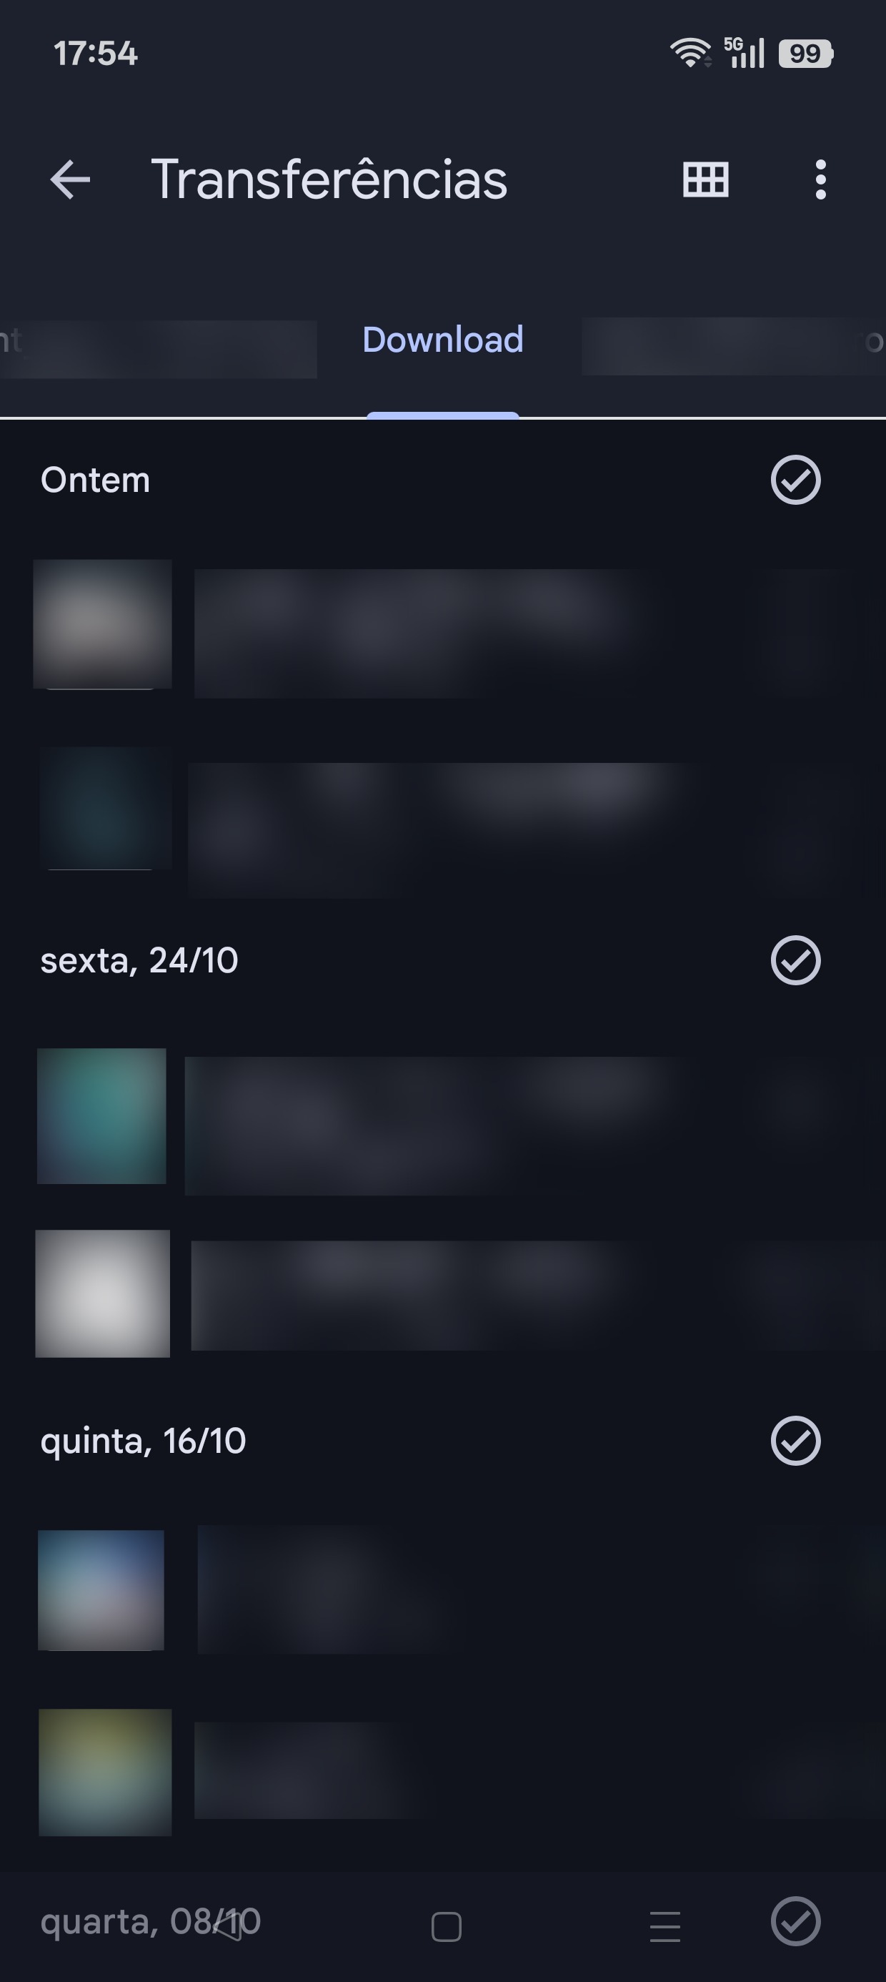Open the three-dot overflow menu
Screen dimensions: 886x1982
tap(821, 180)
